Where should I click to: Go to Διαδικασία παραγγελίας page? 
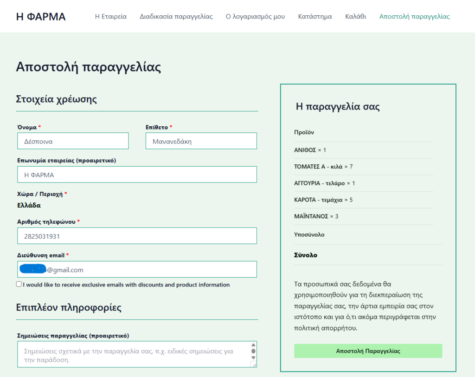tap(176, 17)
